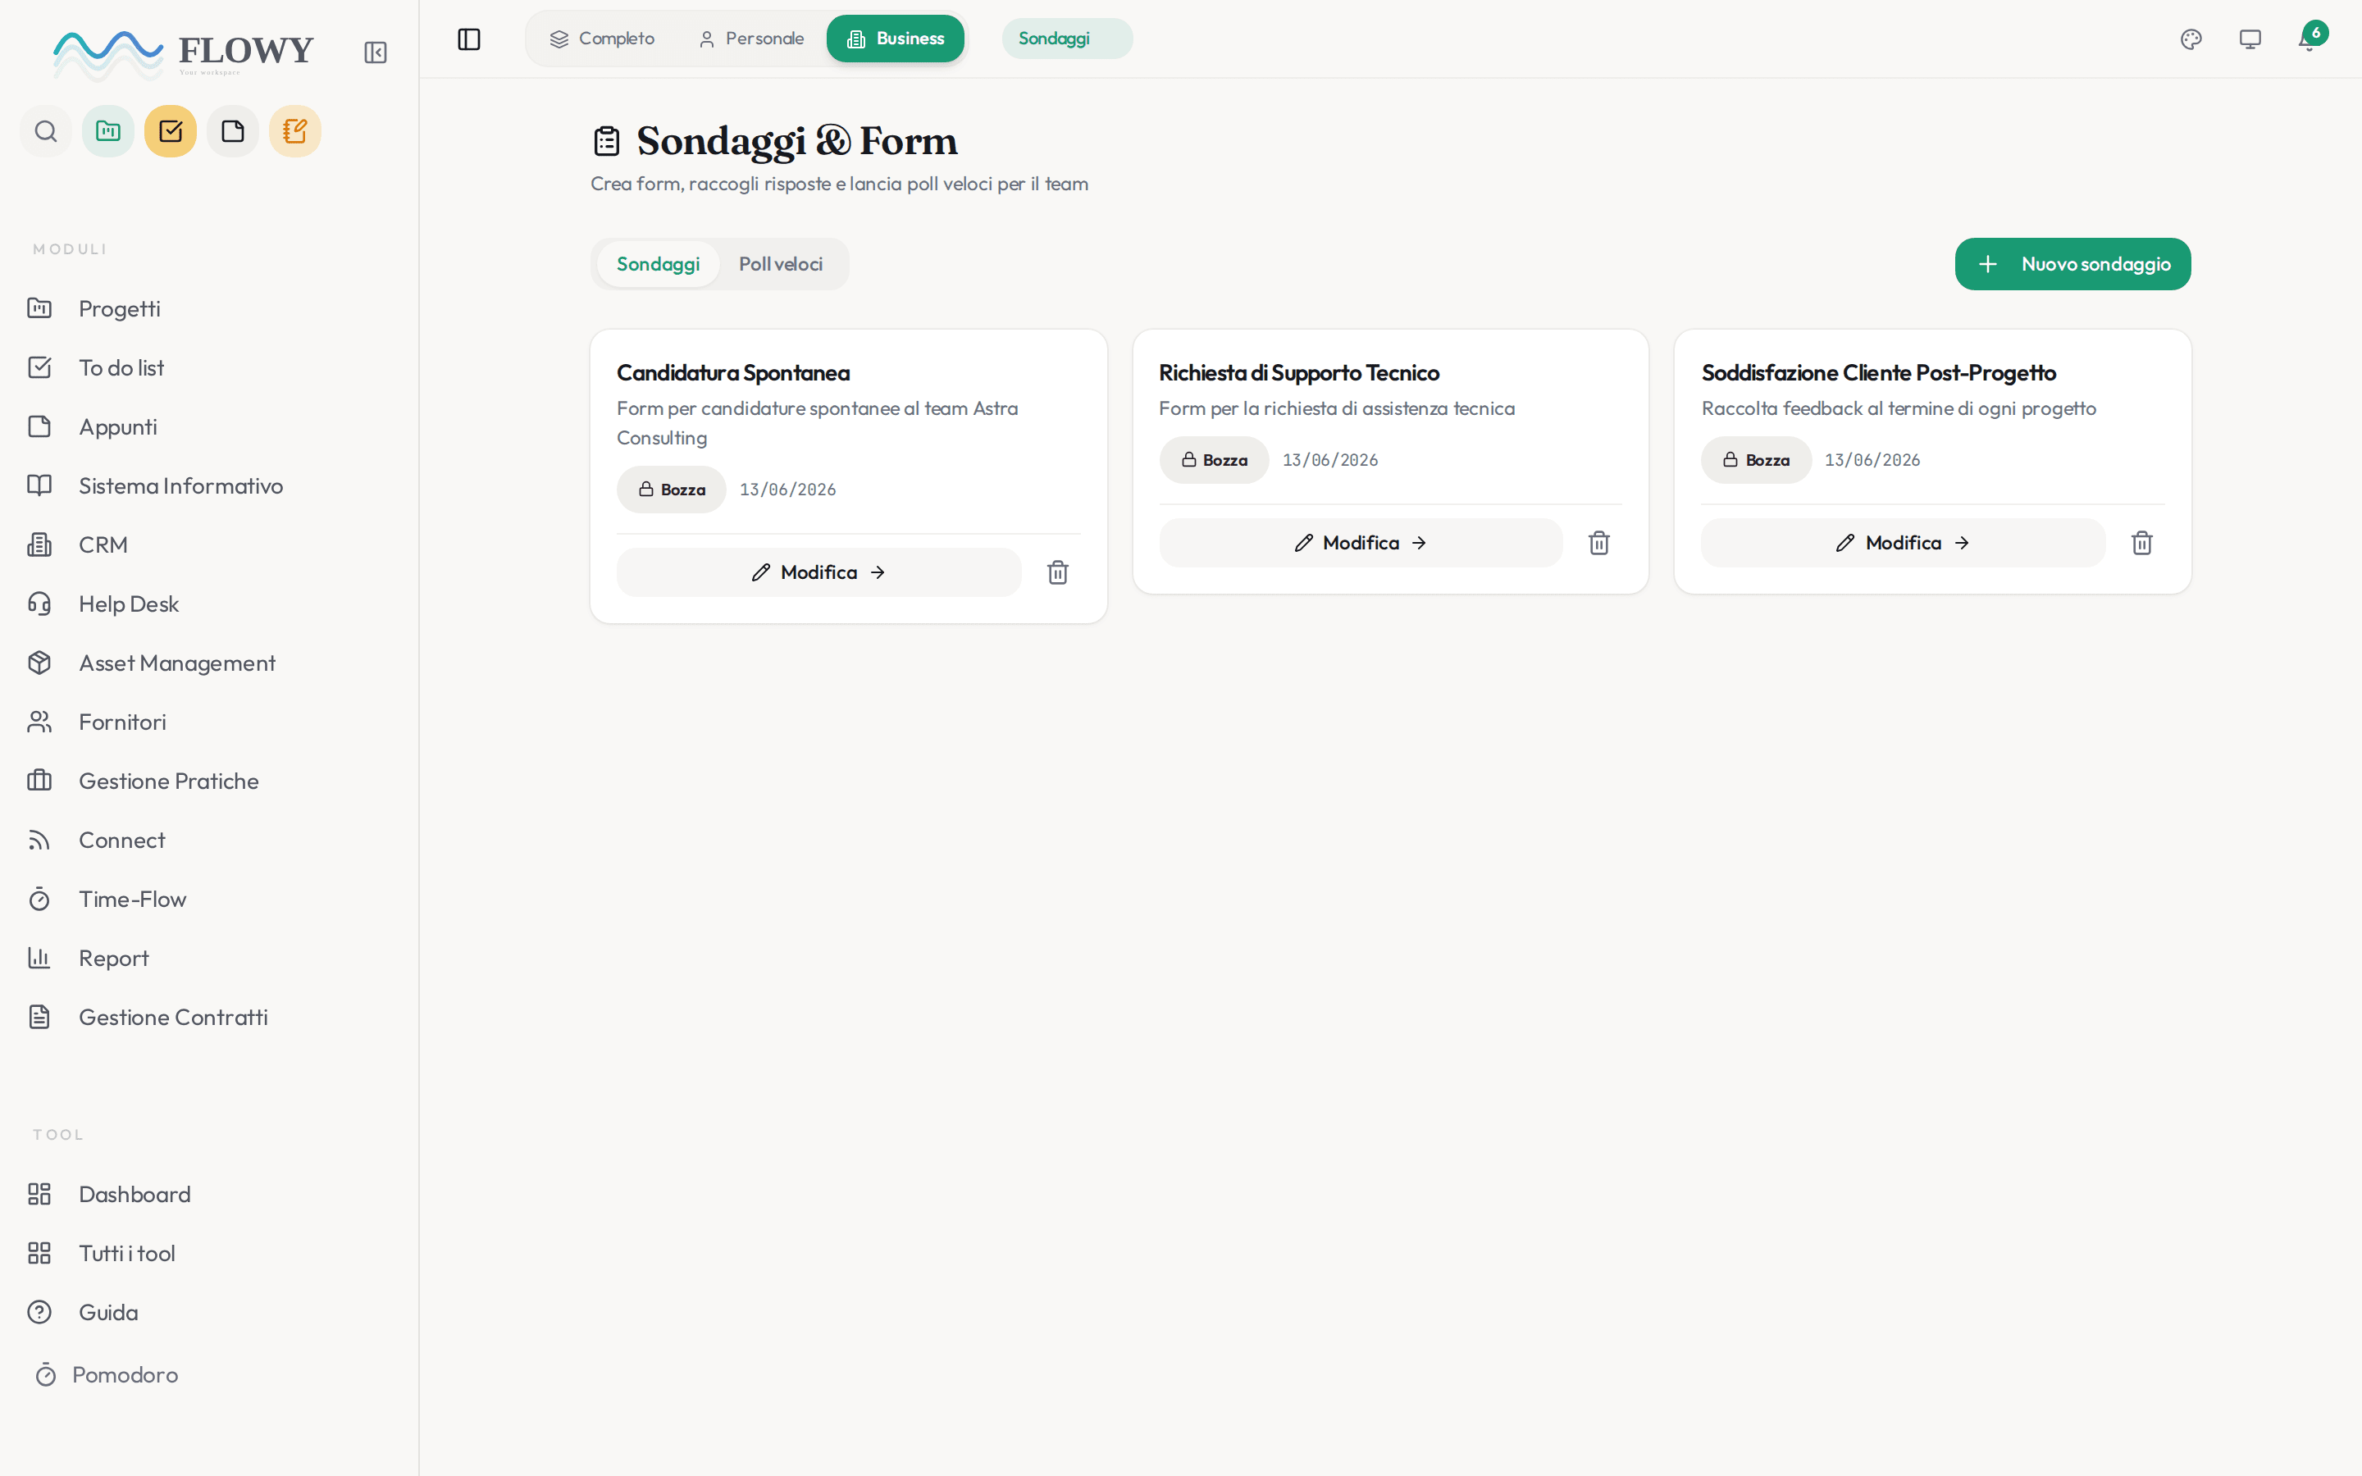Open Progetti module in sidebar

[209, 308]
